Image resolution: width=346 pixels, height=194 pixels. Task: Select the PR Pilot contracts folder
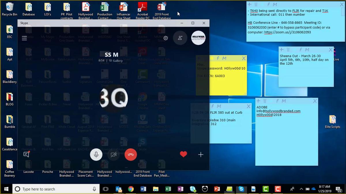coord(67,11)
